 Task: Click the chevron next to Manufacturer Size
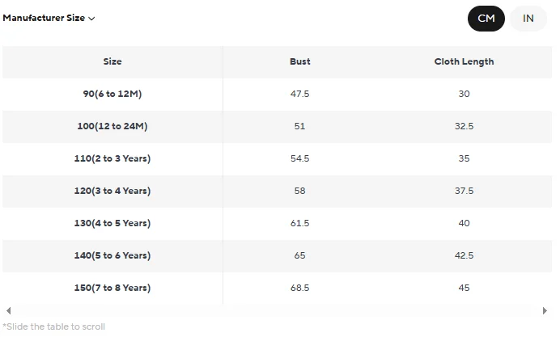pyautogui.click(x=91, y=19)
